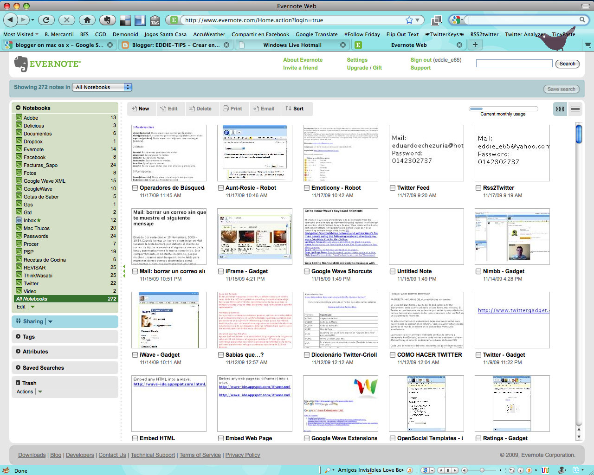The height and width of the screenshot is (475, 594).
Task: Expand the Tags section
Action: click(18, 337)
